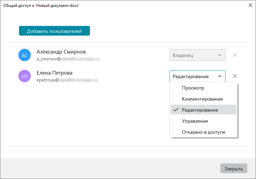
Task: Select Елена Петрова's ЕП avatar
Action: (x=25, y=76)
